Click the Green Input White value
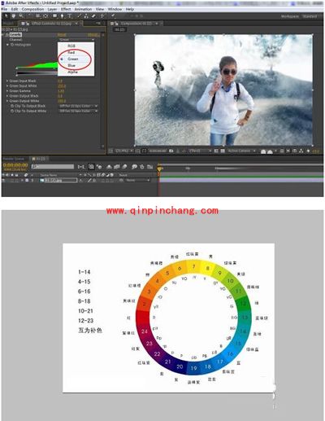The image size is (325, 421). point(62,86)
